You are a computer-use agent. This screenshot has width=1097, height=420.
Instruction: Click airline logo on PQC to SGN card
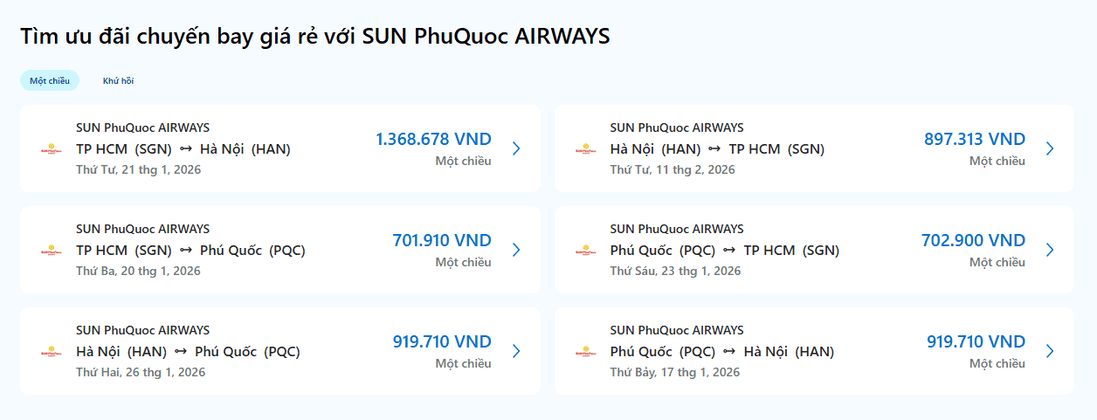click(583, 251)
